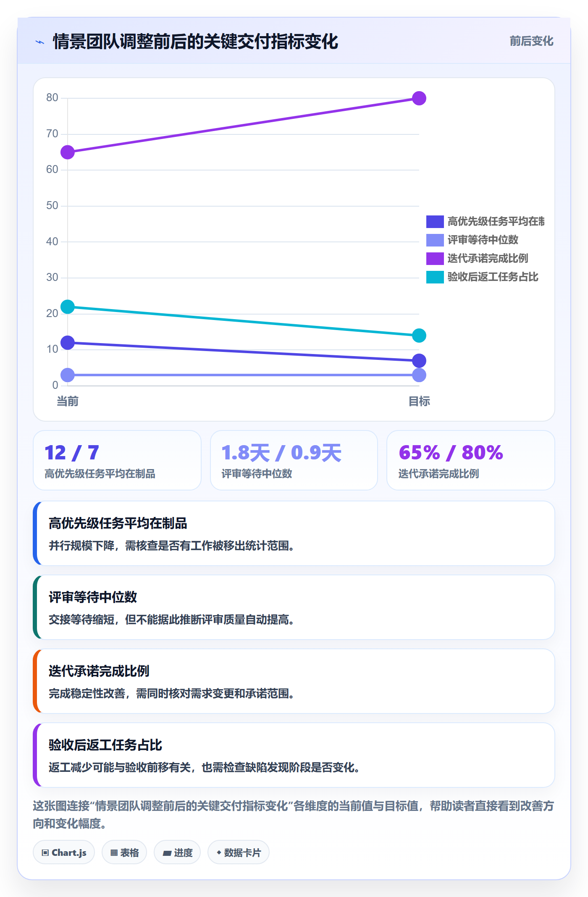Click light blue data point at 目标
The height and width of the screenshot is (897, 588).
(419, 375)
